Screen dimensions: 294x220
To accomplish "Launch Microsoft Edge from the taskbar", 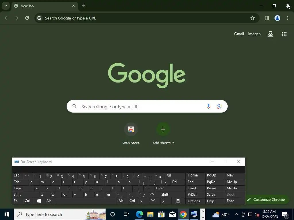I will coord(139,214).
